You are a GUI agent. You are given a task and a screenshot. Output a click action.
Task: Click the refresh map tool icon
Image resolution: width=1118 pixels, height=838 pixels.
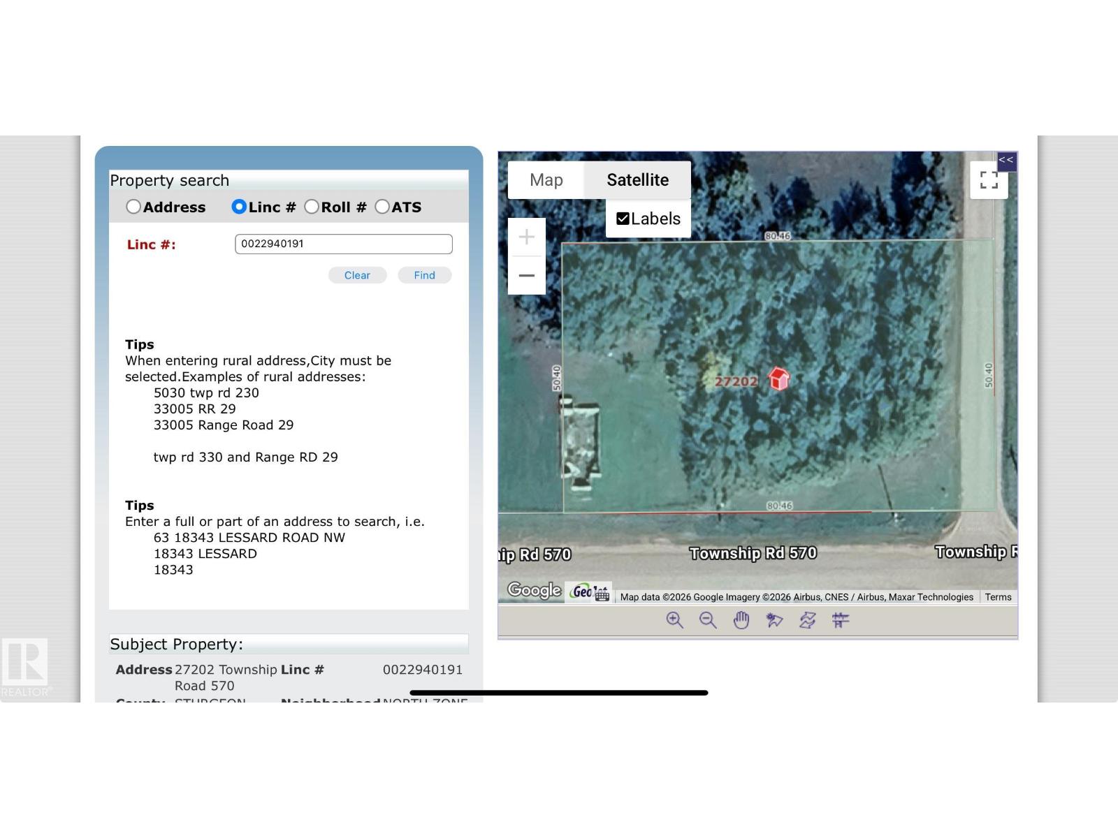tap(808, 620)
